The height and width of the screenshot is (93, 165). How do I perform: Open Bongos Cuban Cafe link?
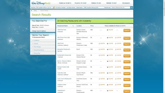(63, 67)
